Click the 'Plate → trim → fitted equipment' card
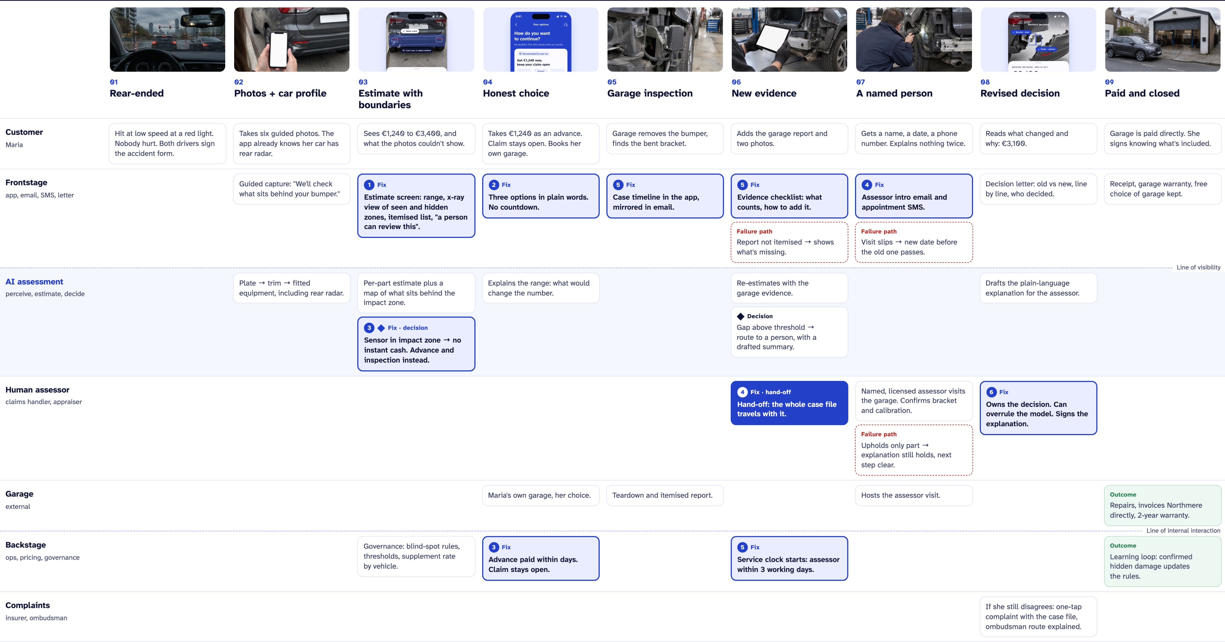The height and width of the screenshot is (642, 1225). (x=291, y=288)
